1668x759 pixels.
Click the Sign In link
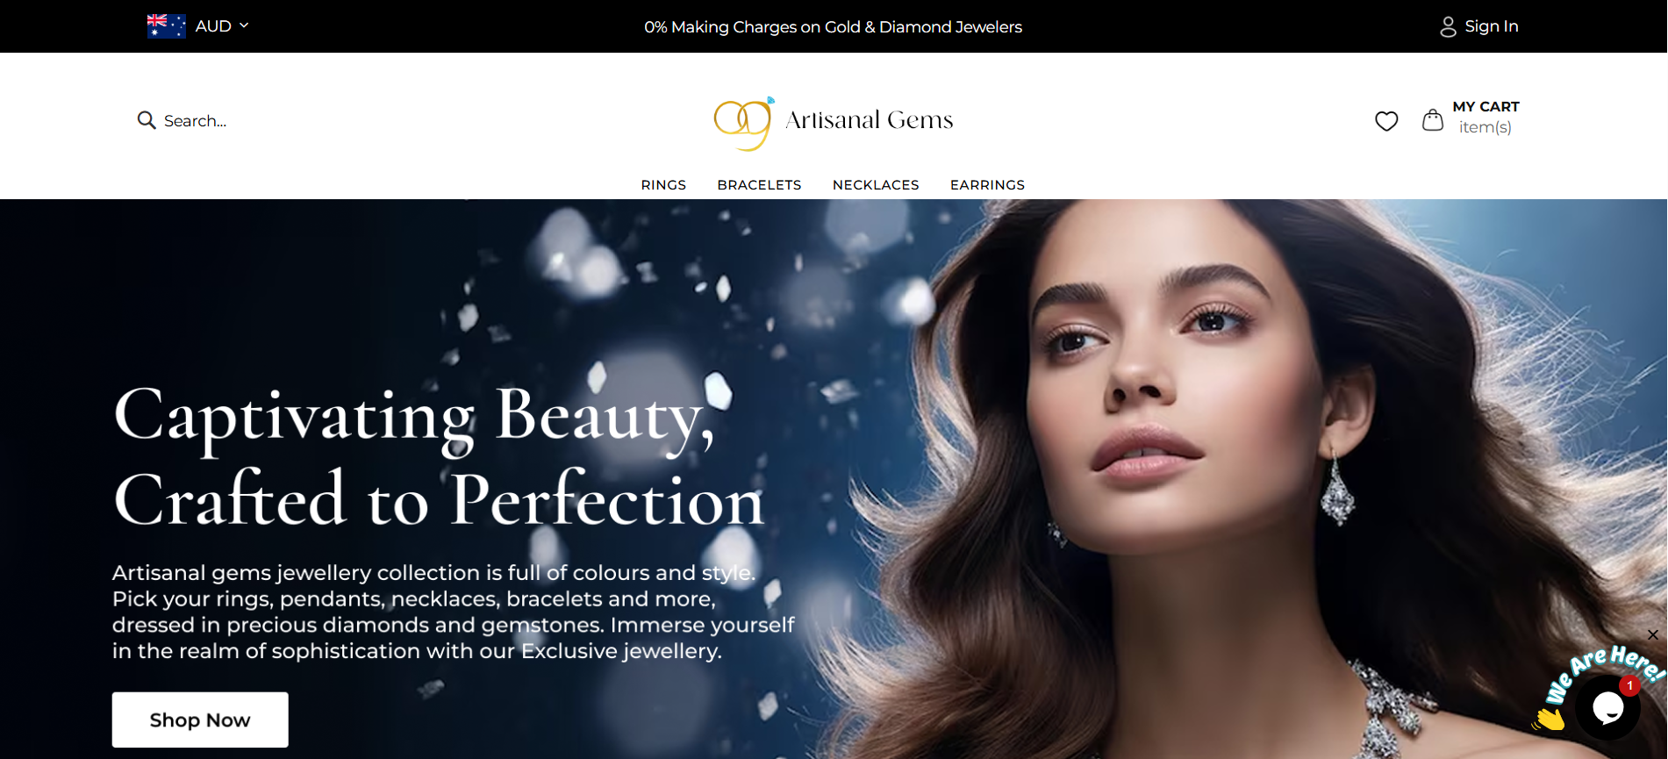click(x=1492, y=26)
